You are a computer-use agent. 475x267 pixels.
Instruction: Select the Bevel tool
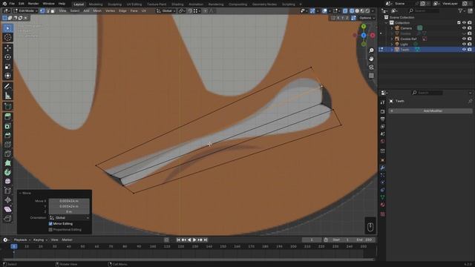(x=8, y=135)
